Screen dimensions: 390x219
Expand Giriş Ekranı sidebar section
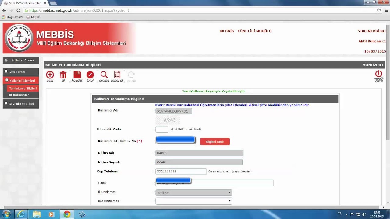(21, 72)
